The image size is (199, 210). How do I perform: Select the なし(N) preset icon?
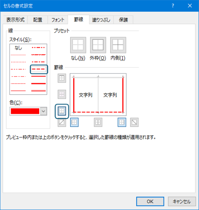[78, 45]
